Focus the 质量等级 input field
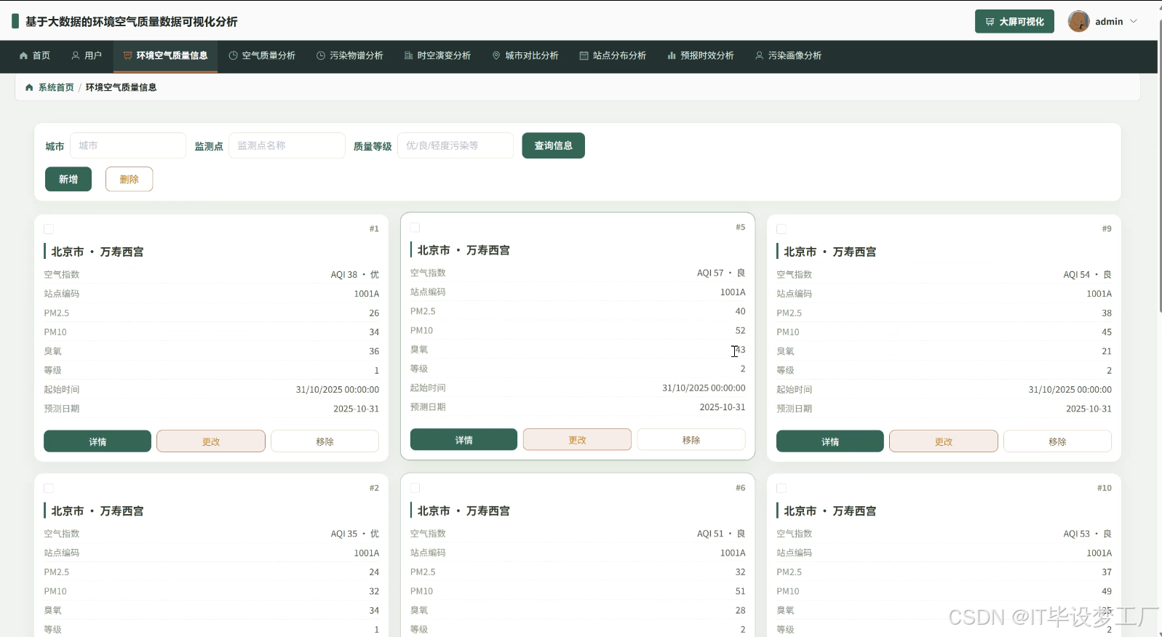The height and width of the screenshot is (637, 1162). 455,145
